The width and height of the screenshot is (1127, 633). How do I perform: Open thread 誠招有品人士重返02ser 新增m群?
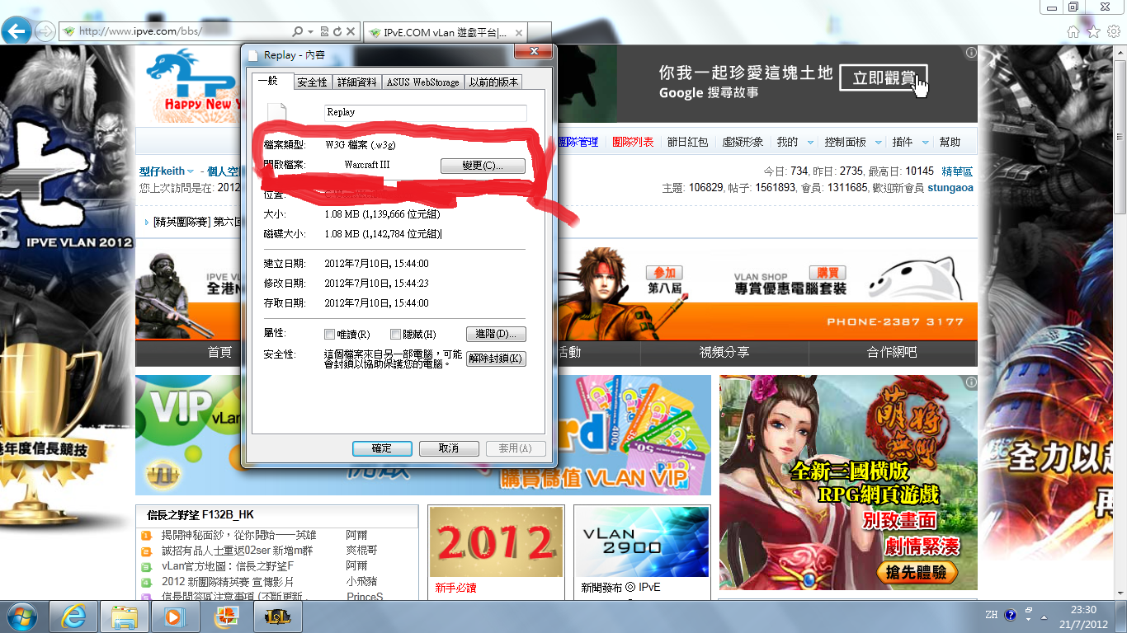[x=238, y=551]
